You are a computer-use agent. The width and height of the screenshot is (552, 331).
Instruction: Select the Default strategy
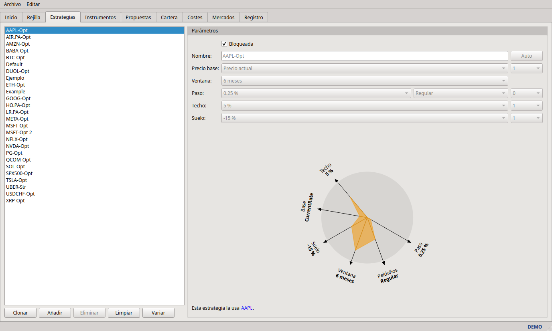(94, 64)
